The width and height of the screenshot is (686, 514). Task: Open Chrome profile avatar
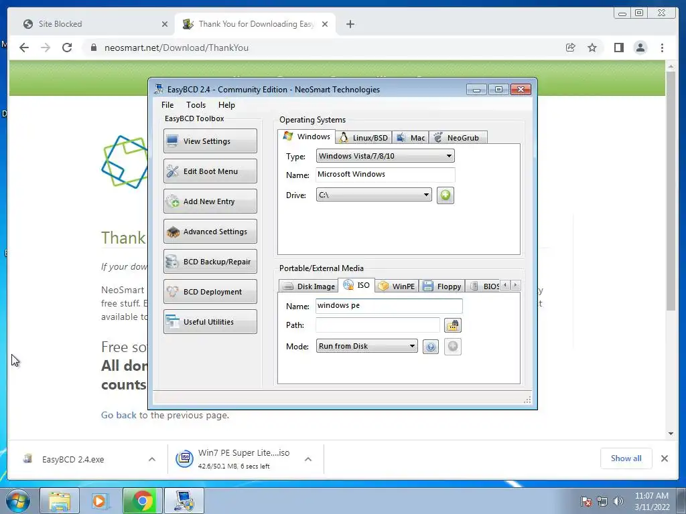pos(640,48)
